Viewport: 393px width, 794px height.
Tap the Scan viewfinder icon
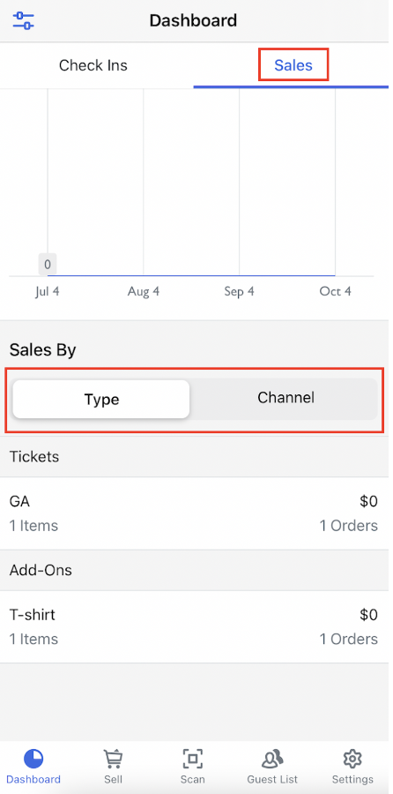pos(193,759)
